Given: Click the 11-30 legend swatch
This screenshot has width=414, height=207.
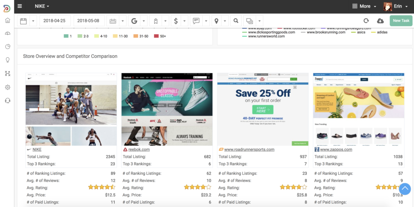Looking at the screenshot, I should pos(115,36).
